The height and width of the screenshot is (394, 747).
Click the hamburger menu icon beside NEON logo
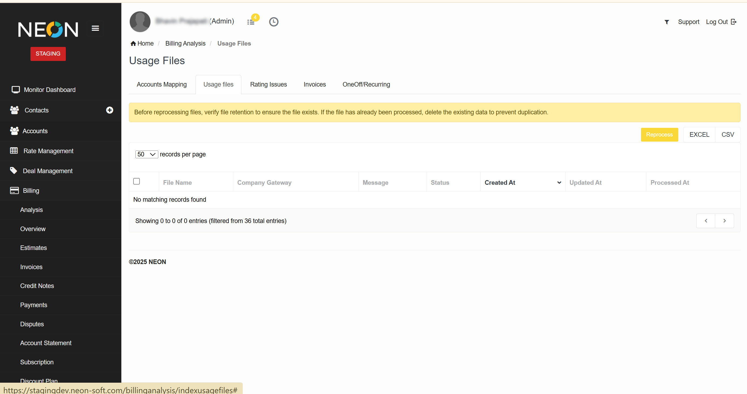[95, 28]
